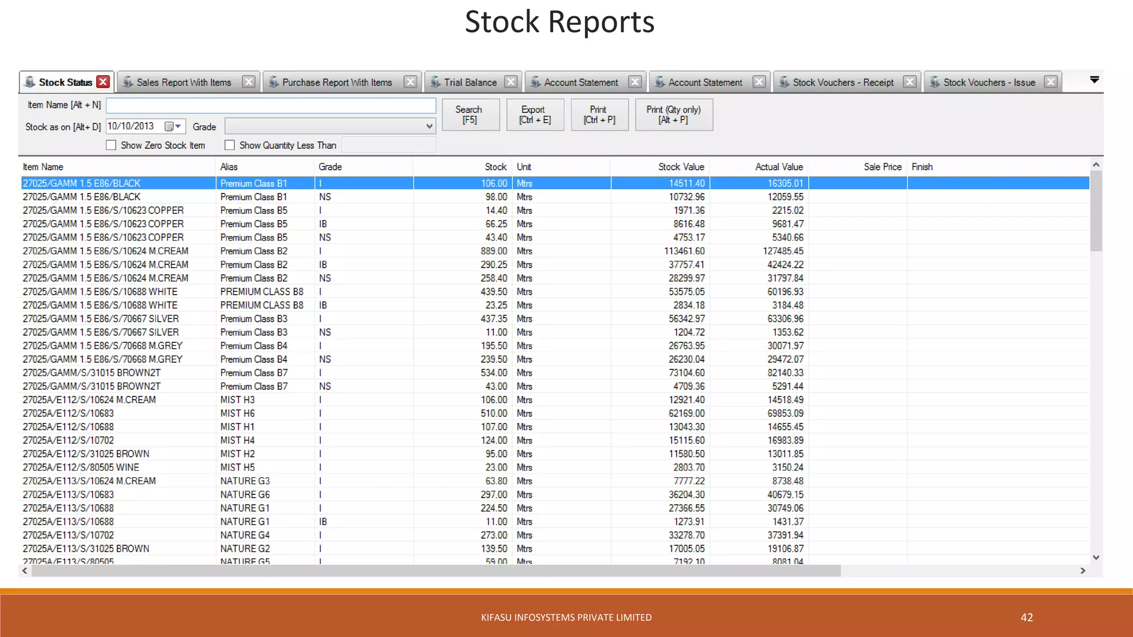Image resolution: width=1133 pixels, height=637 pixels.
Task: Select the Stock Status tab
Action: point(65,82)
